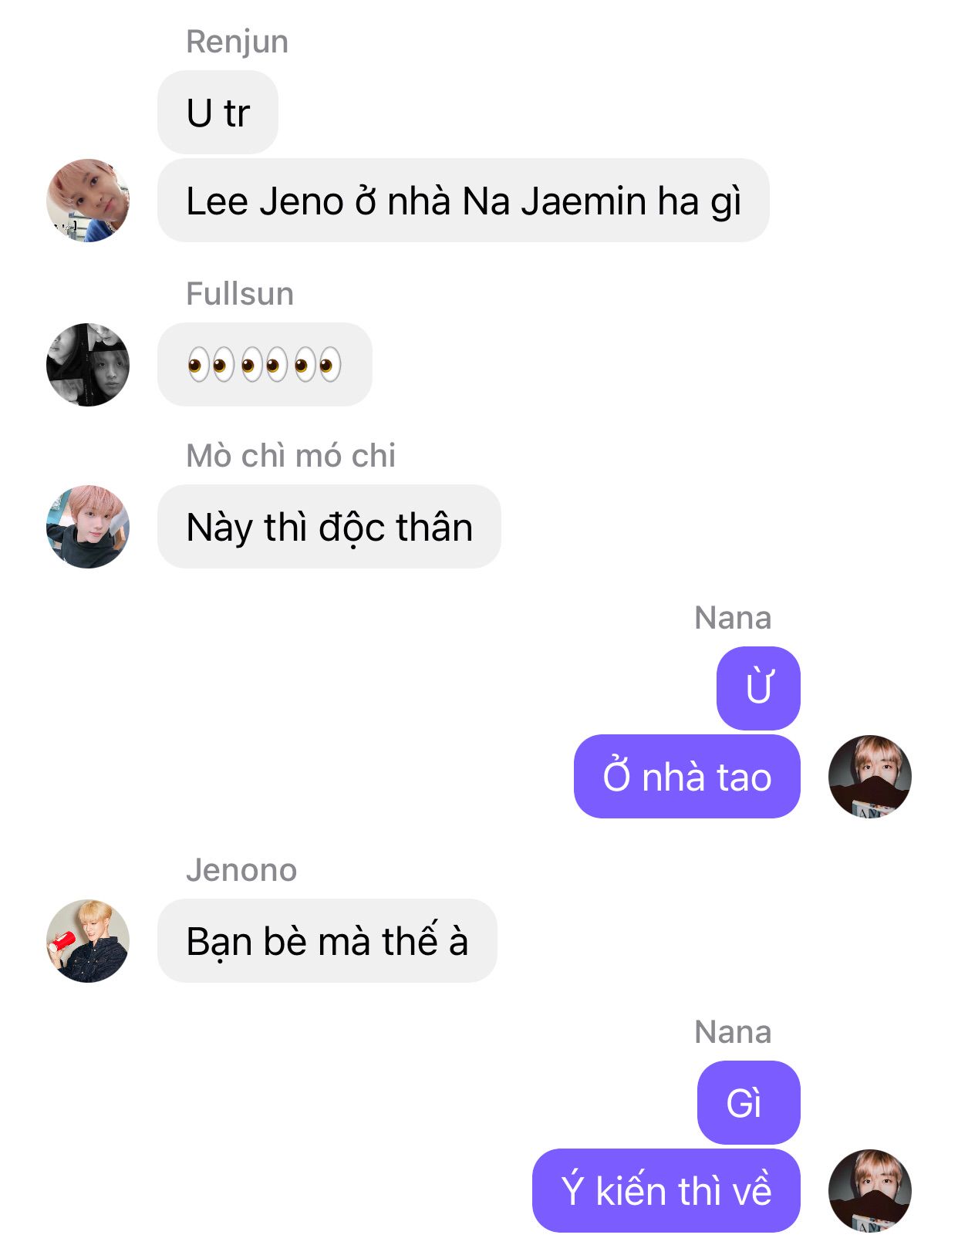This screenshot has width=958, height=1255.
Task: Tap the "Này thì độc thân" bubble
Action: (329, 527)
